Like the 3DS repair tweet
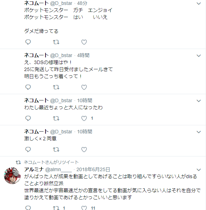The width and height of the screenshot is (206, 210). coord(84,87)
